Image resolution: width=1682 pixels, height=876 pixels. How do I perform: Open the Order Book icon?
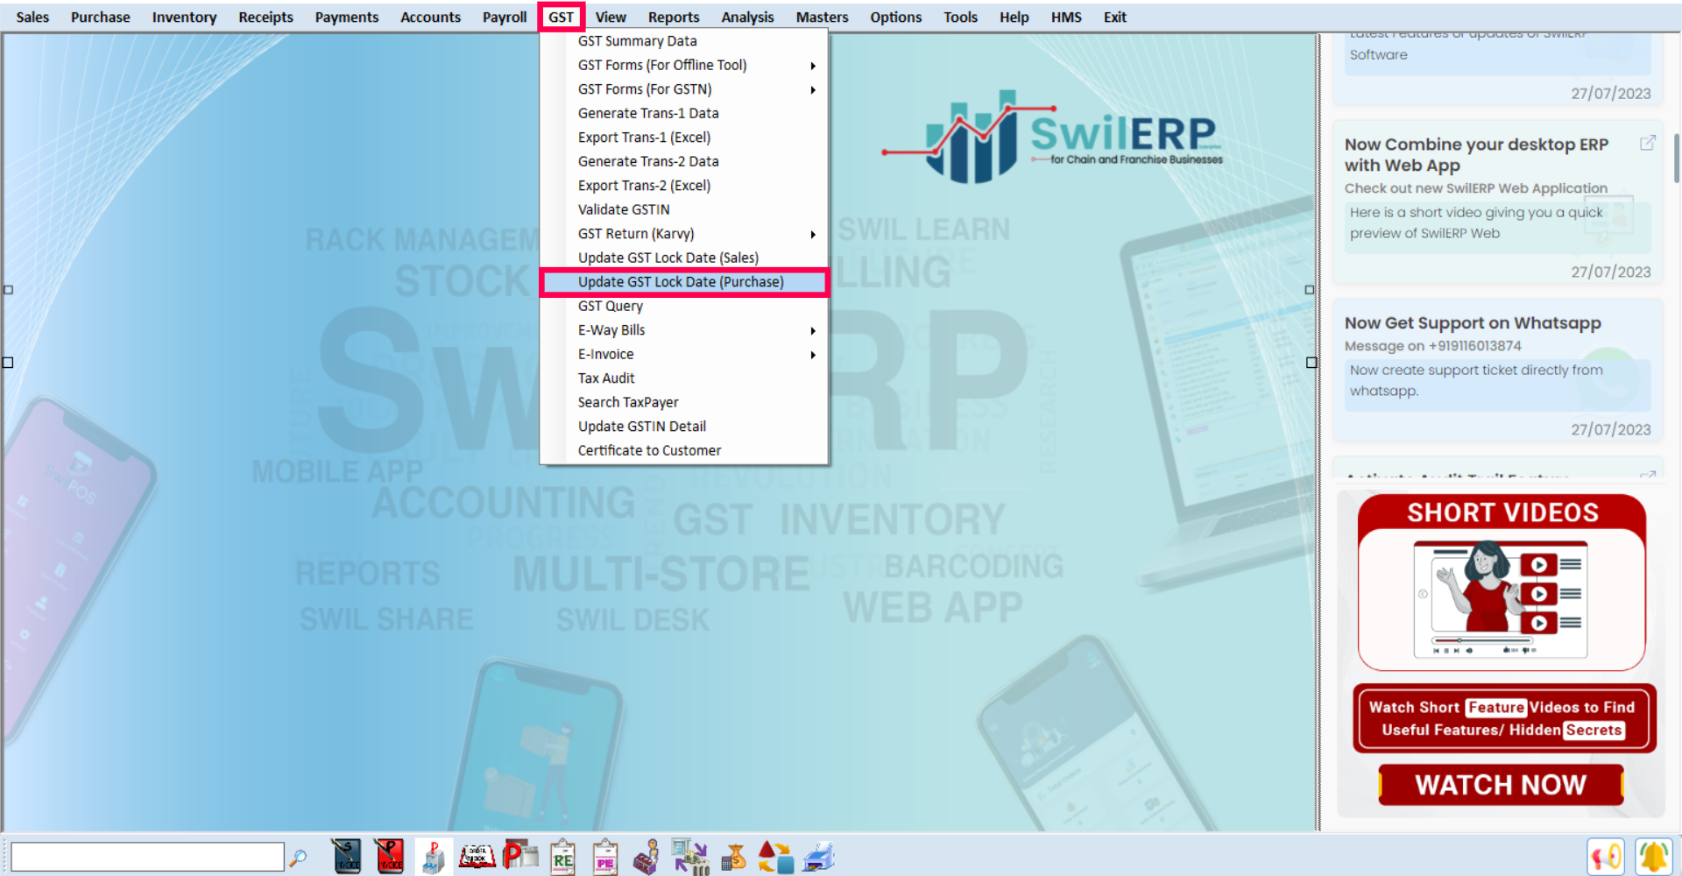477,857
